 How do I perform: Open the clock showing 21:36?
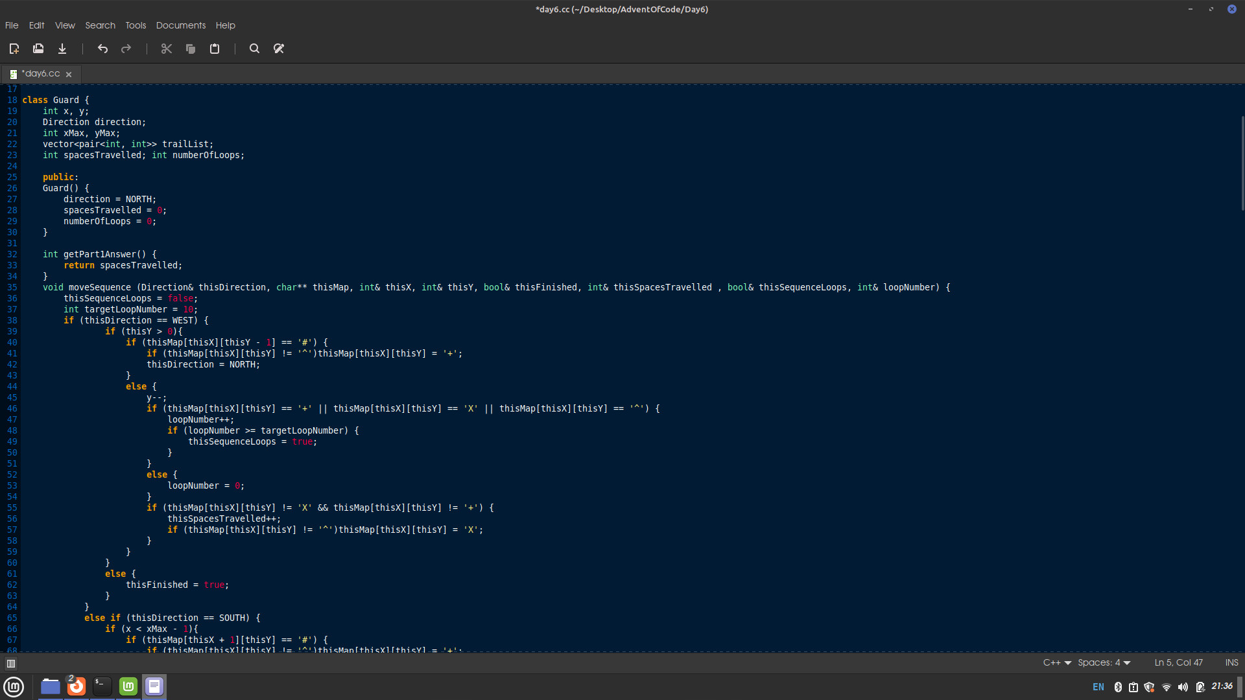[x=1222, y=686]
